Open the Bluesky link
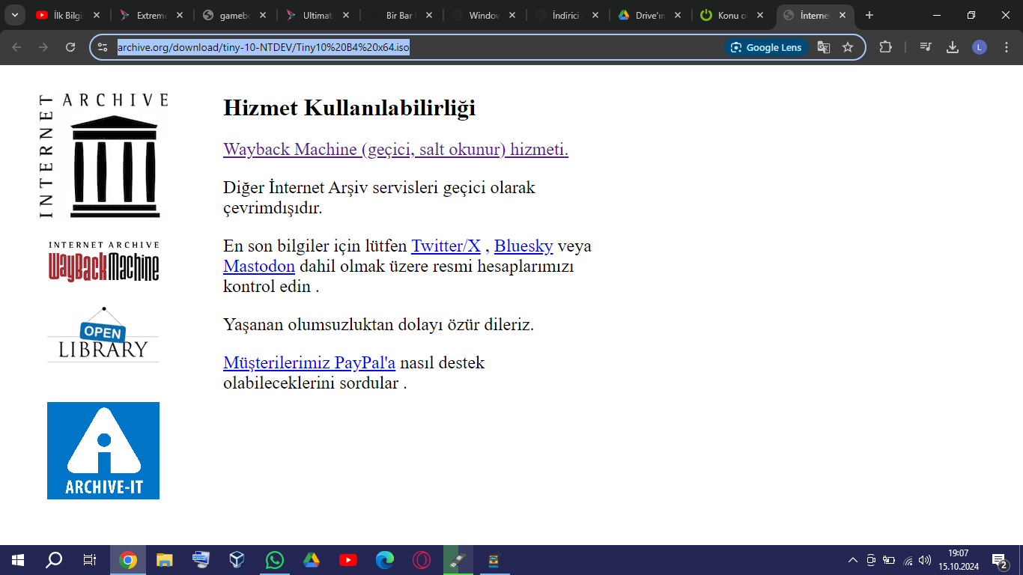This screenshot has height=575, width=1023. 523,246
